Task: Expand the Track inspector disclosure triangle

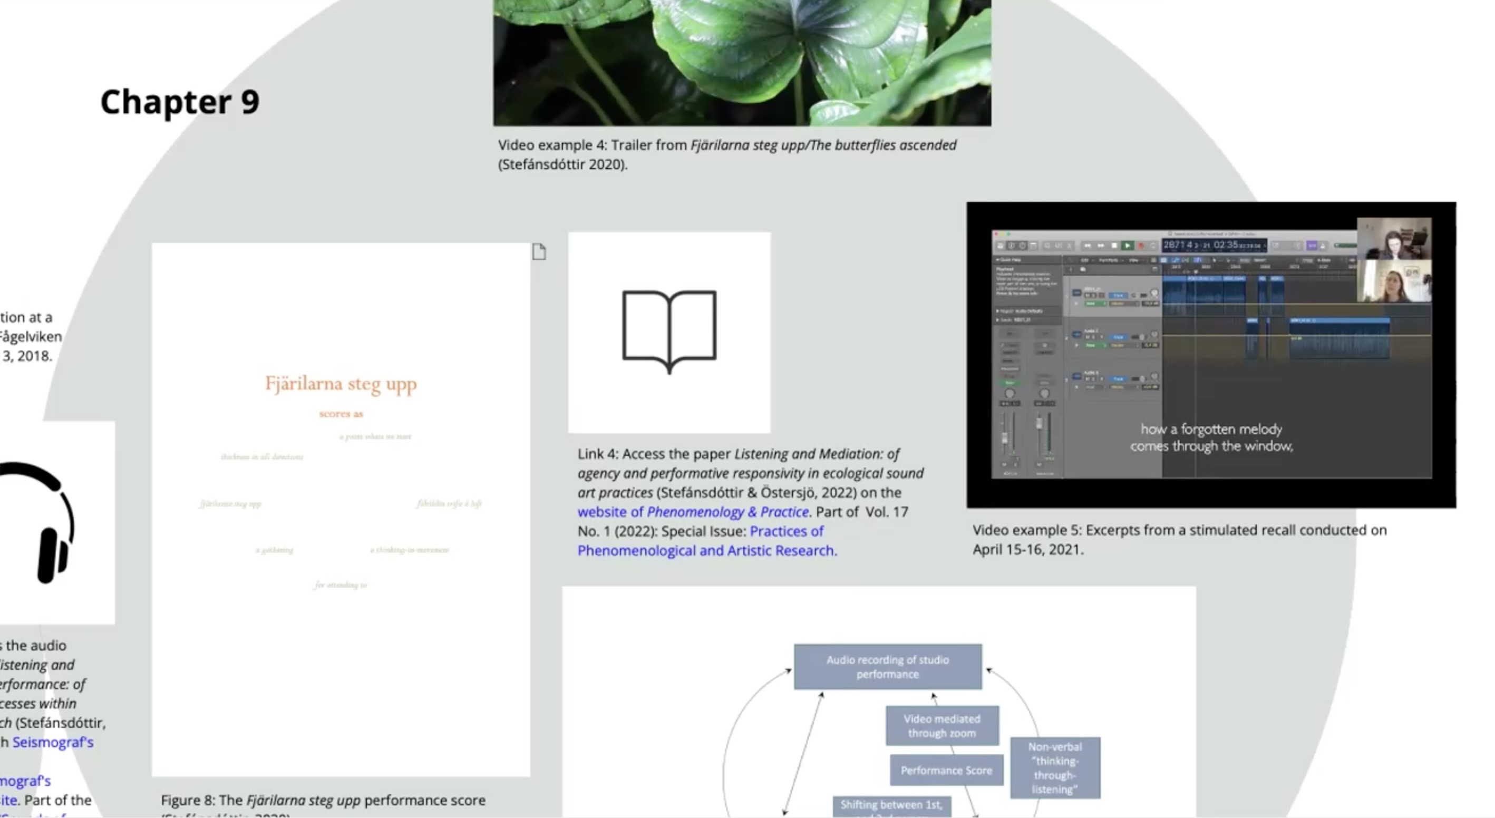Action: coord(998,320)
